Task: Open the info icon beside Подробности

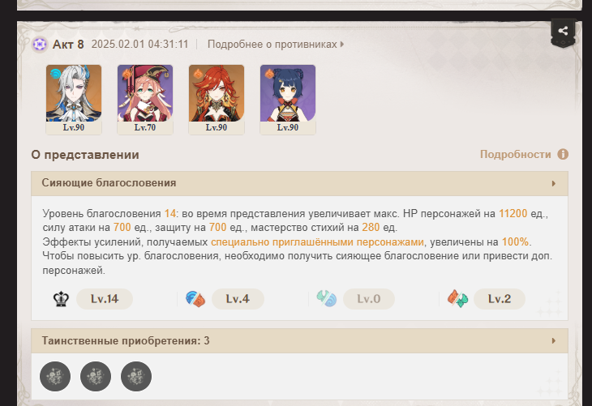Action: [x=563, y=154]
